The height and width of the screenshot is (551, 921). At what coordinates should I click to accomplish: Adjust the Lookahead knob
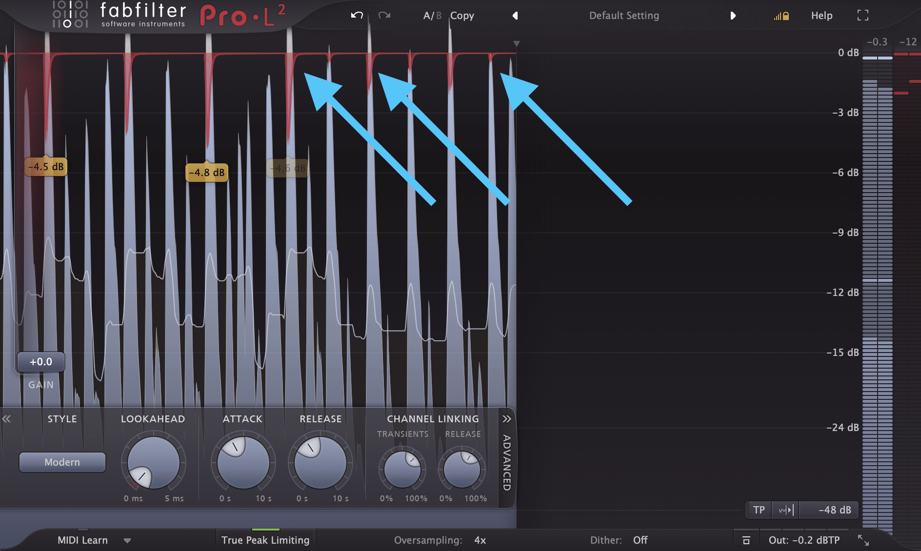[x=153, y=463]
